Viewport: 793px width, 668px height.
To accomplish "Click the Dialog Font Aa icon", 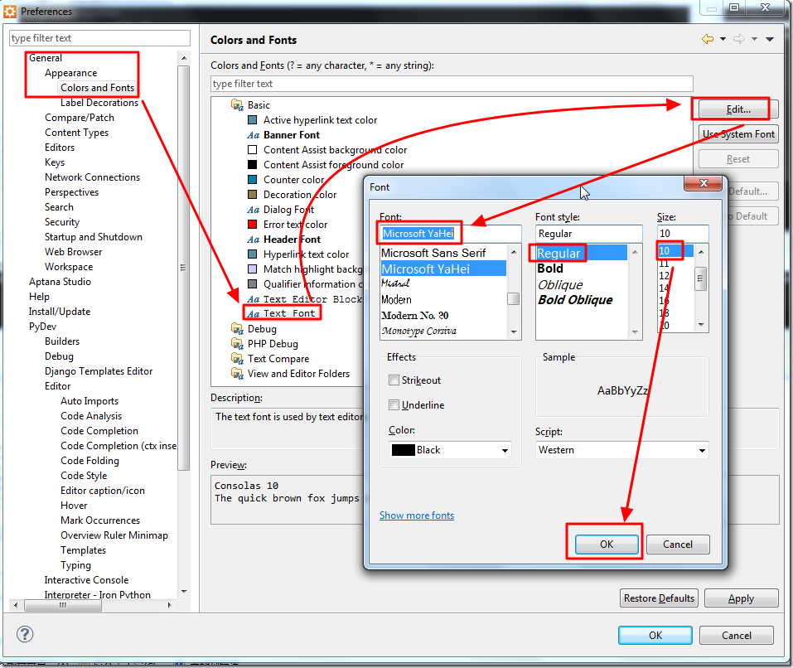I will pyautogui.click(x=253, y=210).
